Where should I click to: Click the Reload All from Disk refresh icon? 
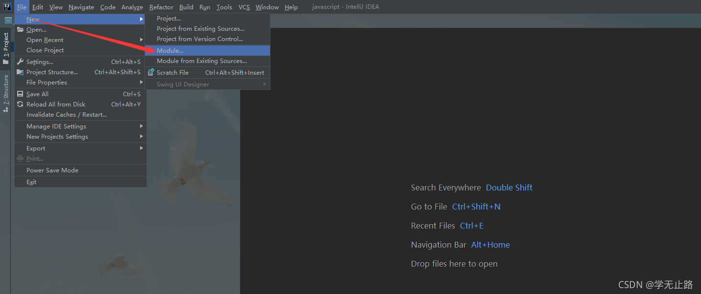coord(19,104)
